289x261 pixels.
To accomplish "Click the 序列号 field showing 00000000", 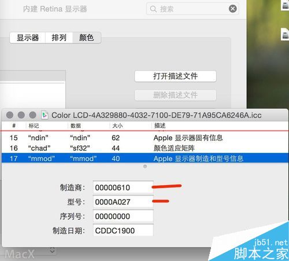I will (x=123, y=216).
